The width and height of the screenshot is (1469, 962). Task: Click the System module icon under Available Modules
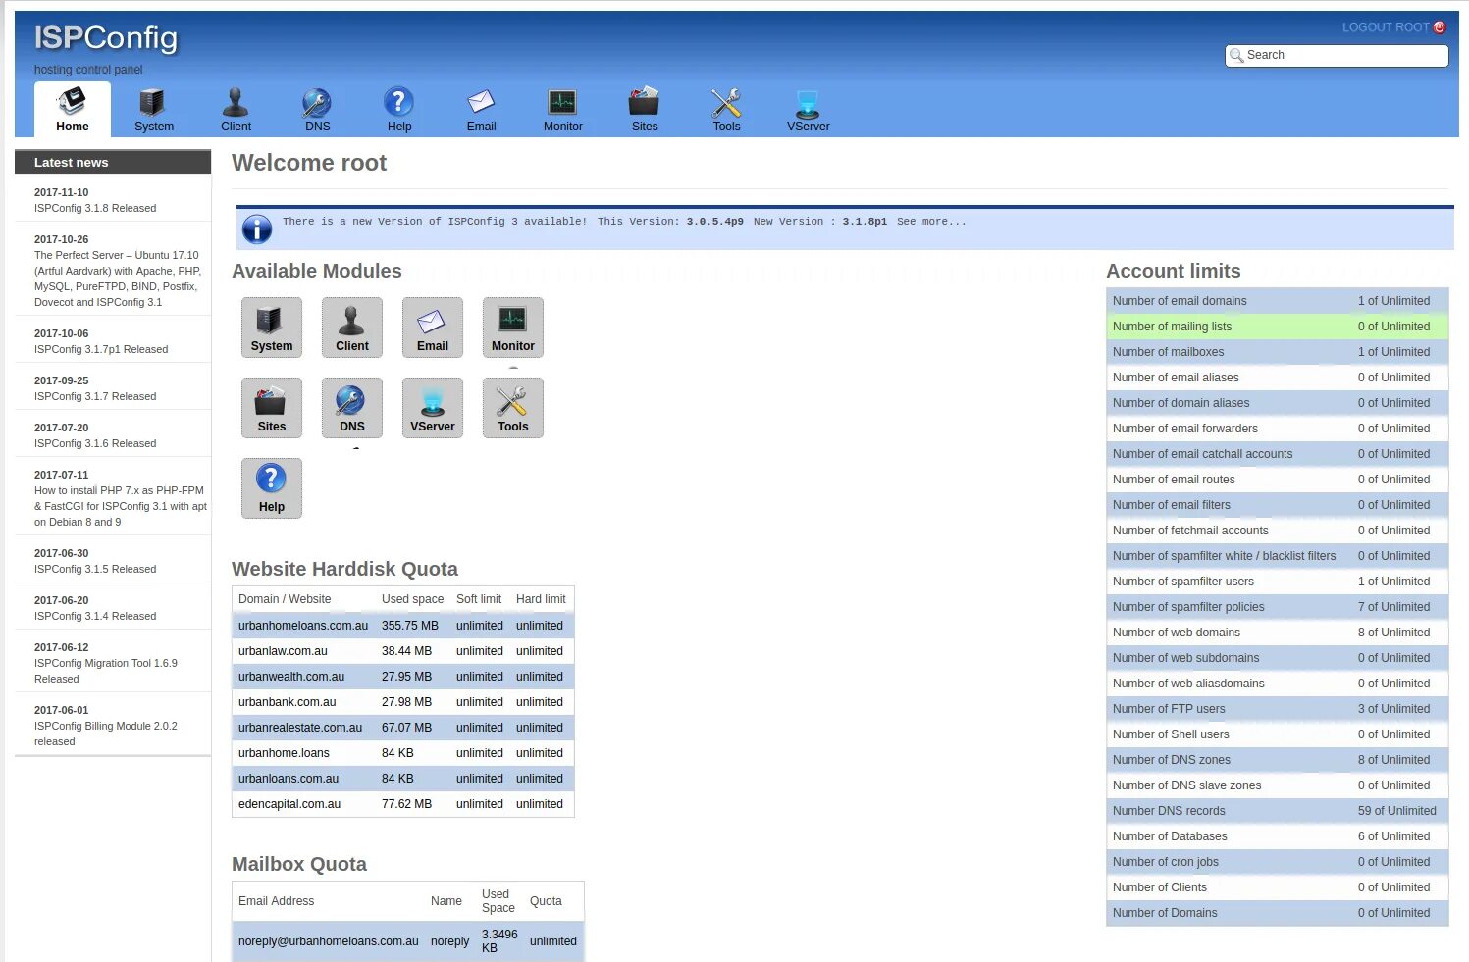[x=272, y=328]
